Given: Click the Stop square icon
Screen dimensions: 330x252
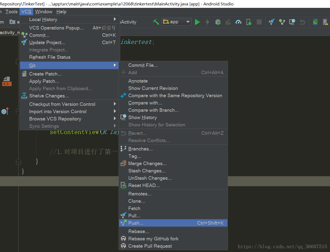Looking at the screenshot, I should point(259,22).
